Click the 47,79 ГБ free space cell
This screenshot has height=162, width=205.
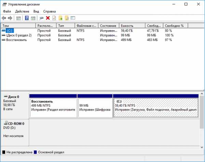[153, 31]
